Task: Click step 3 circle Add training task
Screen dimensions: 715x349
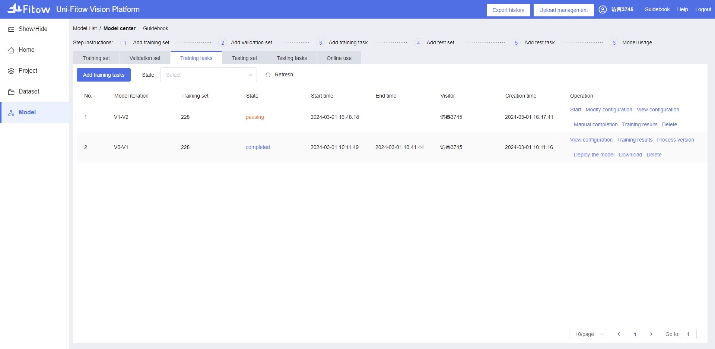Action: (x=321, y=43)
